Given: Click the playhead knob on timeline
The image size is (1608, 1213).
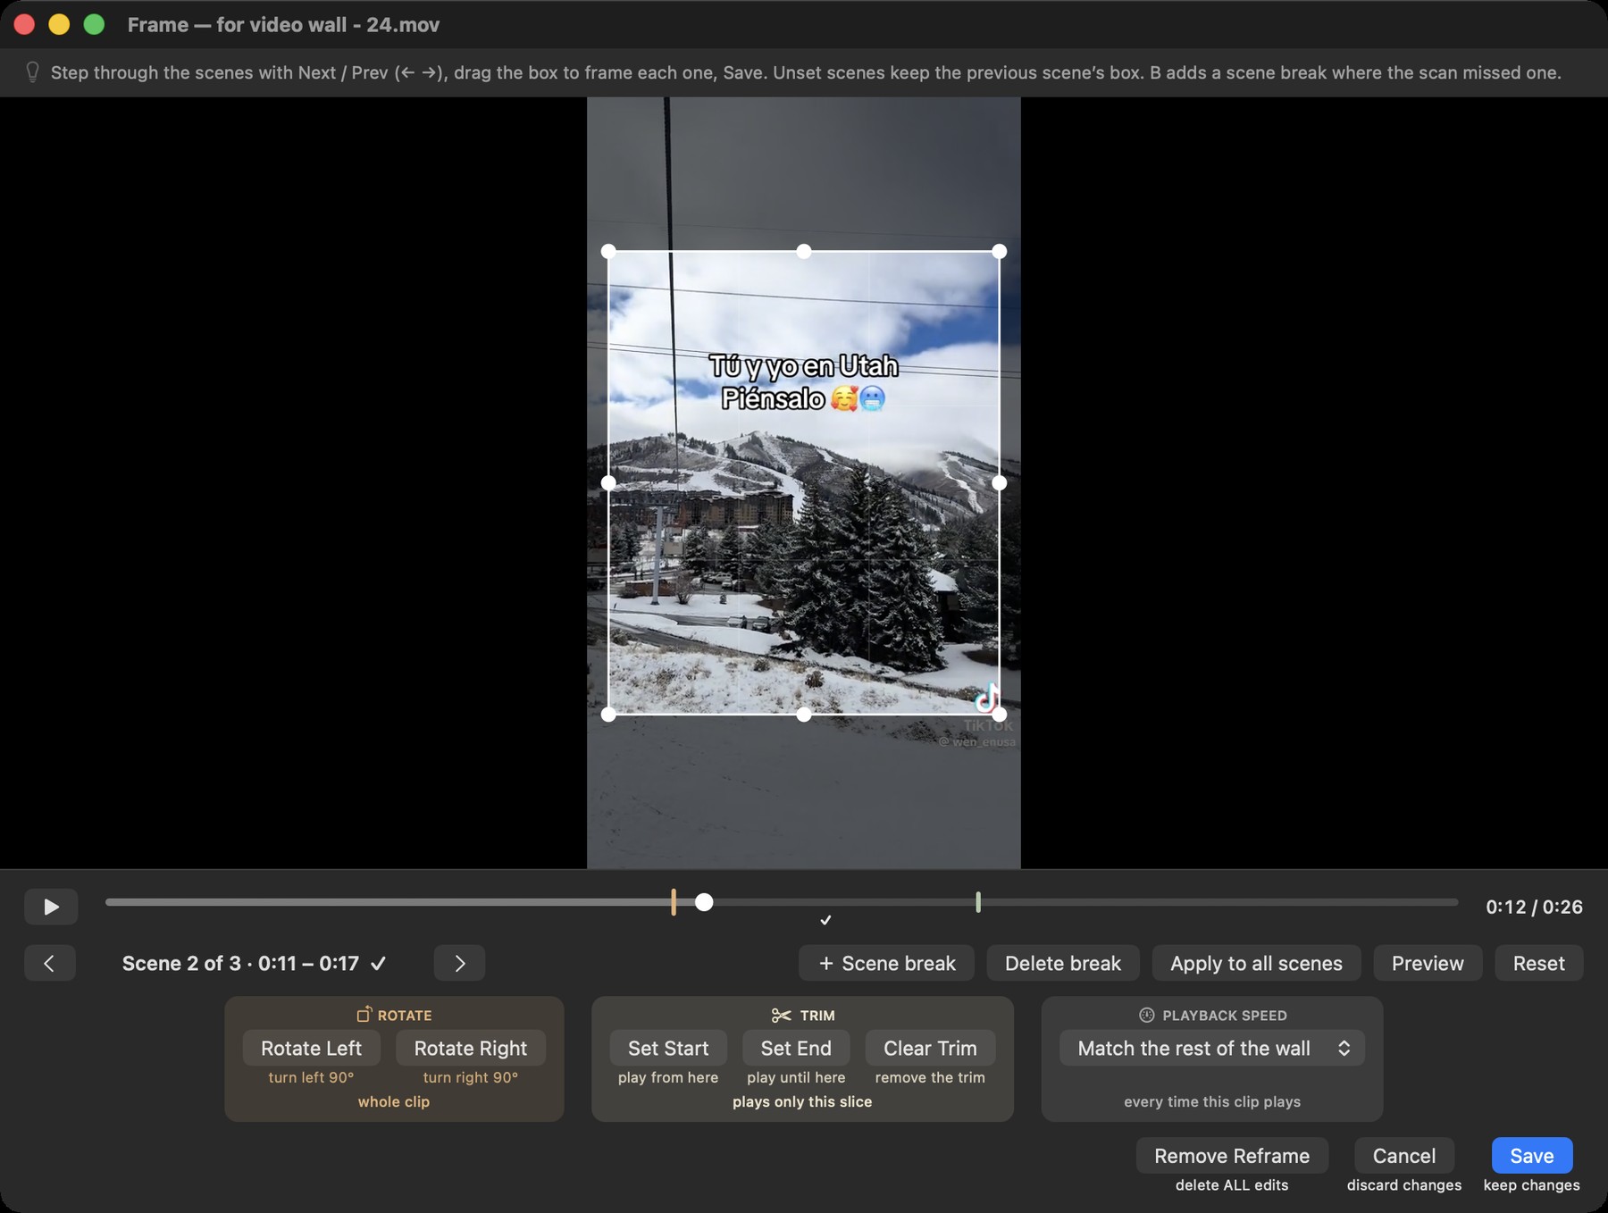Looking at the screenshot, I should click(704, 902).
